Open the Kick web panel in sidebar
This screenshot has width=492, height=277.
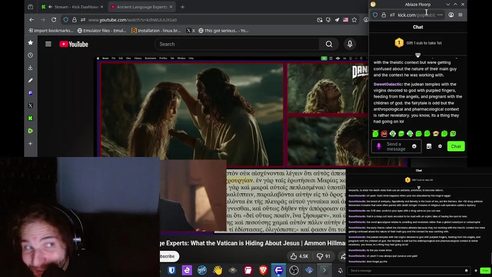click(x=30, y=118)
